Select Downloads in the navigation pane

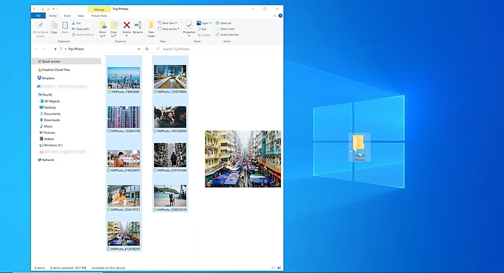click(x=52, y=119)
